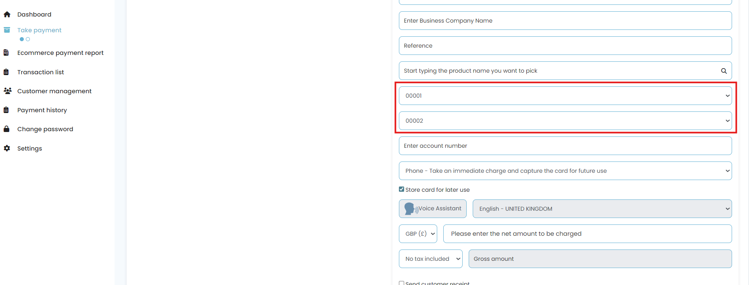Image resolution: width=749 pixels, height=285 pixels.
Task: Click the Enter account number field
Action: point(565,146)
